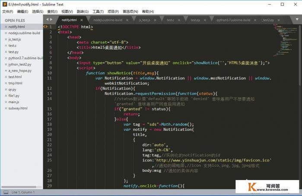Close notify.html in the open files sidebar
This screenshot has height=196, width=302.
click(x=6, y=27)
